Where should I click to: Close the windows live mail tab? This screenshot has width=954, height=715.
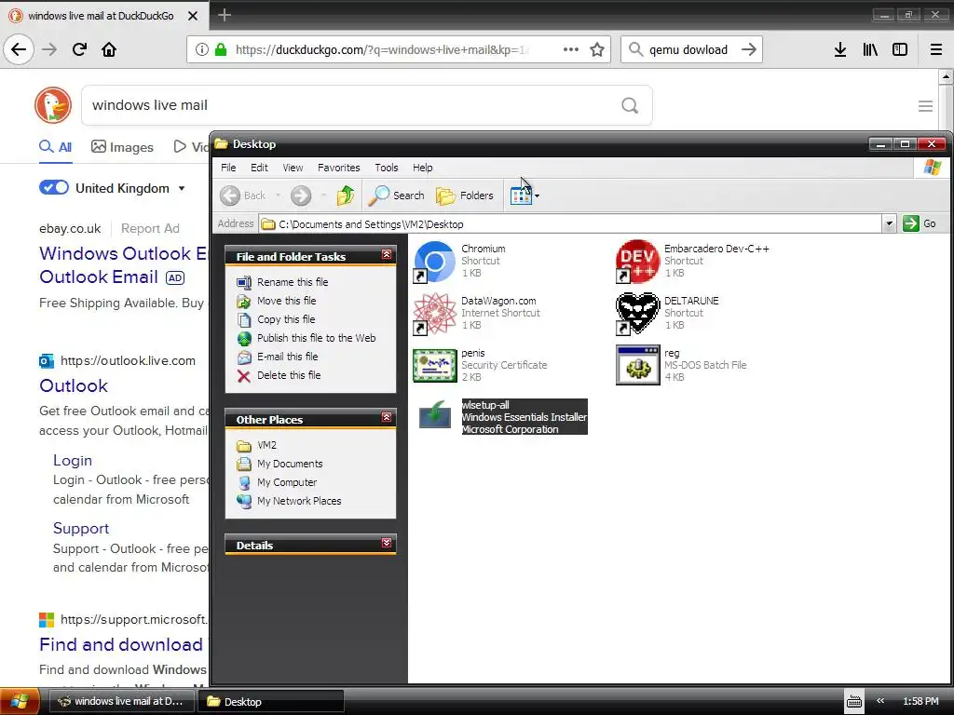pos(193,16)
